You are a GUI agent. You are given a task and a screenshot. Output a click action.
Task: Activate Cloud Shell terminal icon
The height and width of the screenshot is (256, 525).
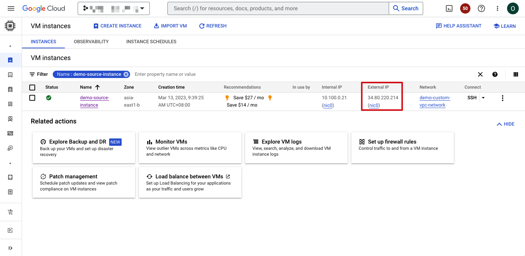[449, 8]
